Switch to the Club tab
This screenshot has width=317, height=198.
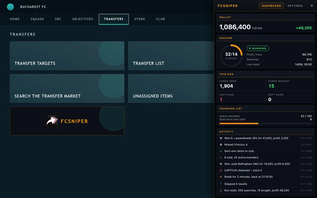[x=160, y=19]
